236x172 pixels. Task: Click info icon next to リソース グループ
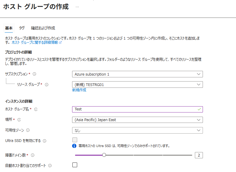(x=47, y=85)
